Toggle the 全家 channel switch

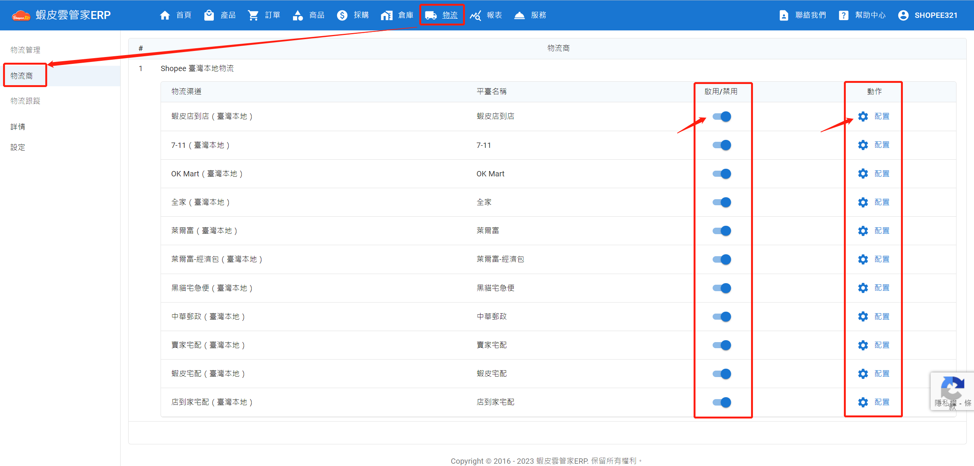(722, 202)
